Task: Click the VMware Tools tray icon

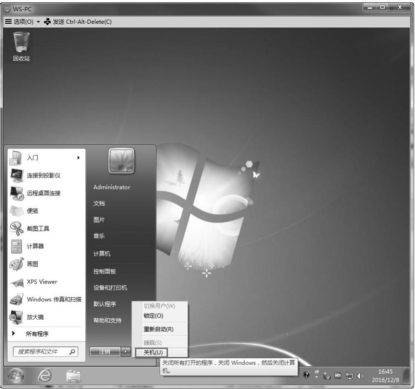Action: coord(338,376)
